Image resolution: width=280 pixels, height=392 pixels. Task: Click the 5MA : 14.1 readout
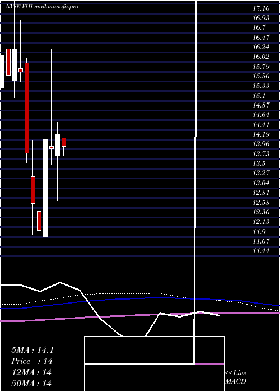[32, 350]
